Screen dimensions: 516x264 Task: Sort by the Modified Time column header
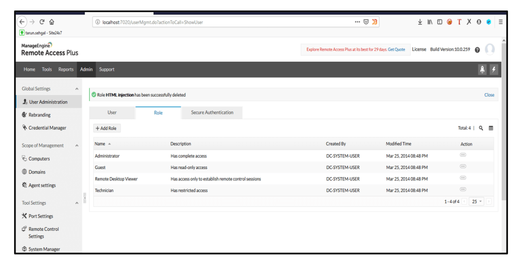tap(399, 144)
